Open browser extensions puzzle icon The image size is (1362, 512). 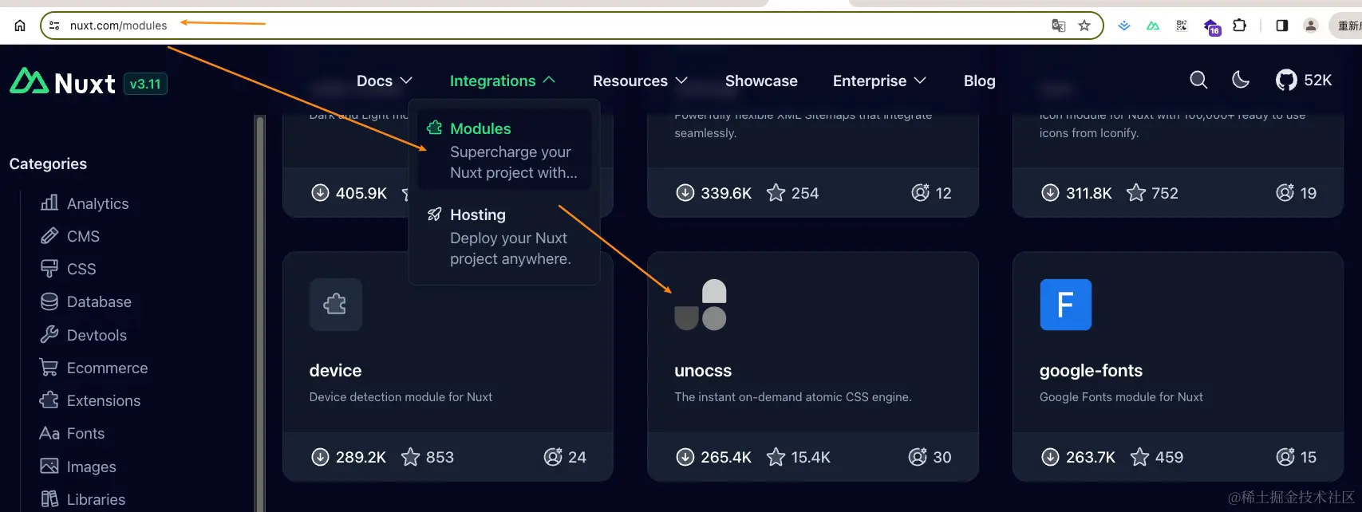tap(1239, 26)
